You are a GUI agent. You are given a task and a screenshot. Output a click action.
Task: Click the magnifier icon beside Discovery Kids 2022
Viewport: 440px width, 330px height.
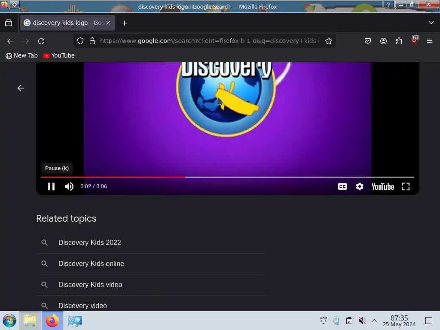coord(44,242)
